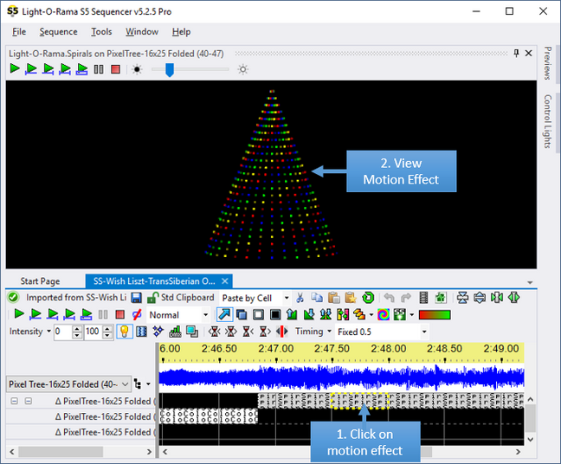Toggle the multicolor color fade tool
This screenshot has width=561, height=464.
click(342, 315)
